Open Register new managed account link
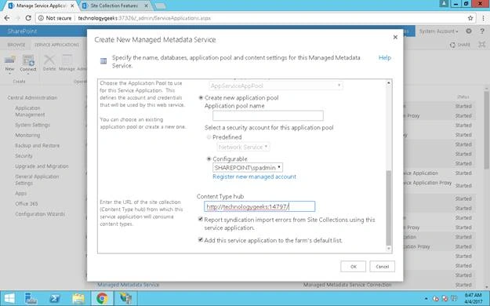 (x=254, y=177)
